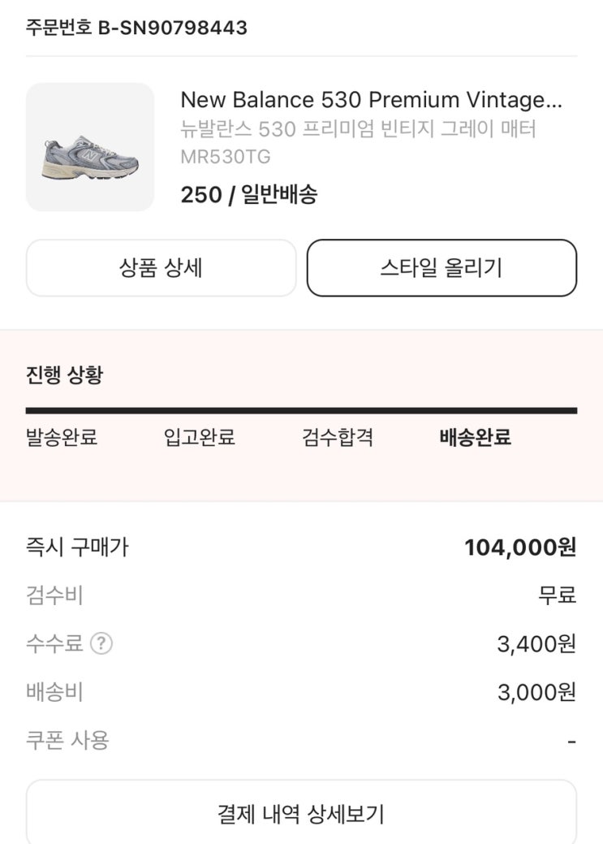
Task: Click the fee help question mark icon
Action: click(101, 644)
